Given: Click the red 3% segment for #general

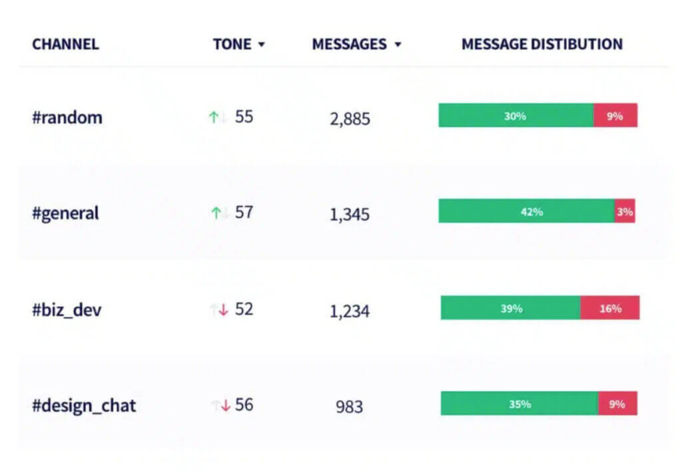Looking at the screenshot, I should pos(625,211).
